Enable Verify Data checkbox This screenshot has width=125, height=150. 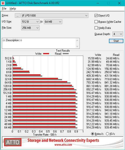coord(96,28)
